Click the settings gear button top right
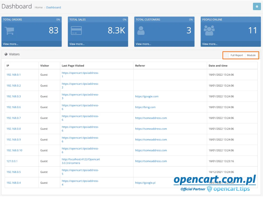Image resolution: width=263 pixels, height=197 pixels. coord(257,7)
